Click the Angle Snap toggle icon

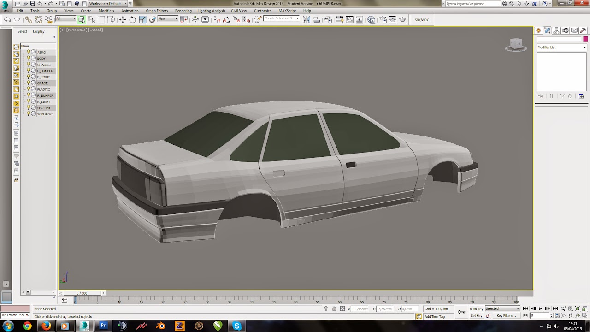point(226,19)
